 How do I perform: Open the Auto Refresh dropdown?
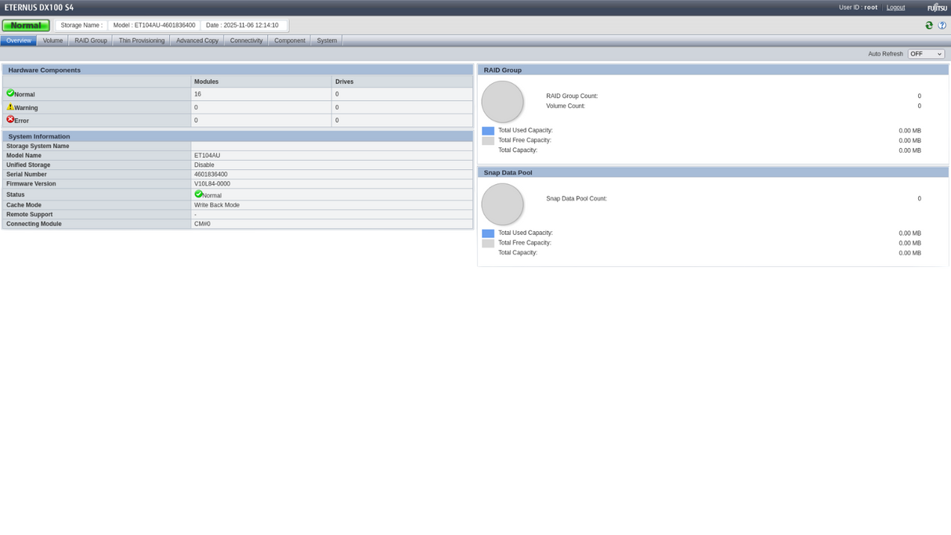click(926, 54)
